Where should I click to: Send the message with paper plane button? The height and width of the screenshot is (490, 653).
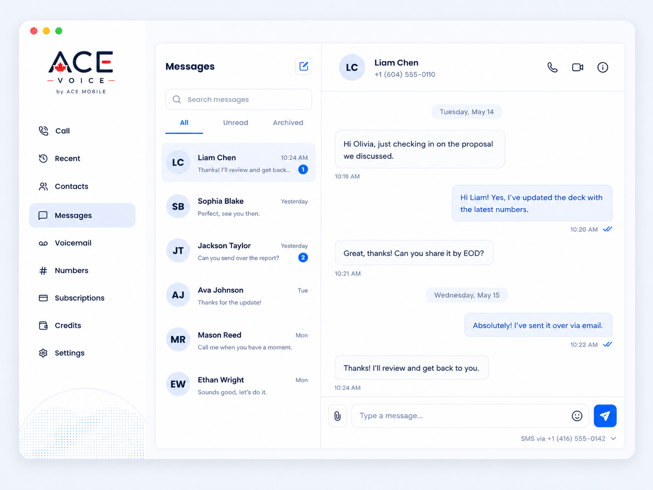605,416
